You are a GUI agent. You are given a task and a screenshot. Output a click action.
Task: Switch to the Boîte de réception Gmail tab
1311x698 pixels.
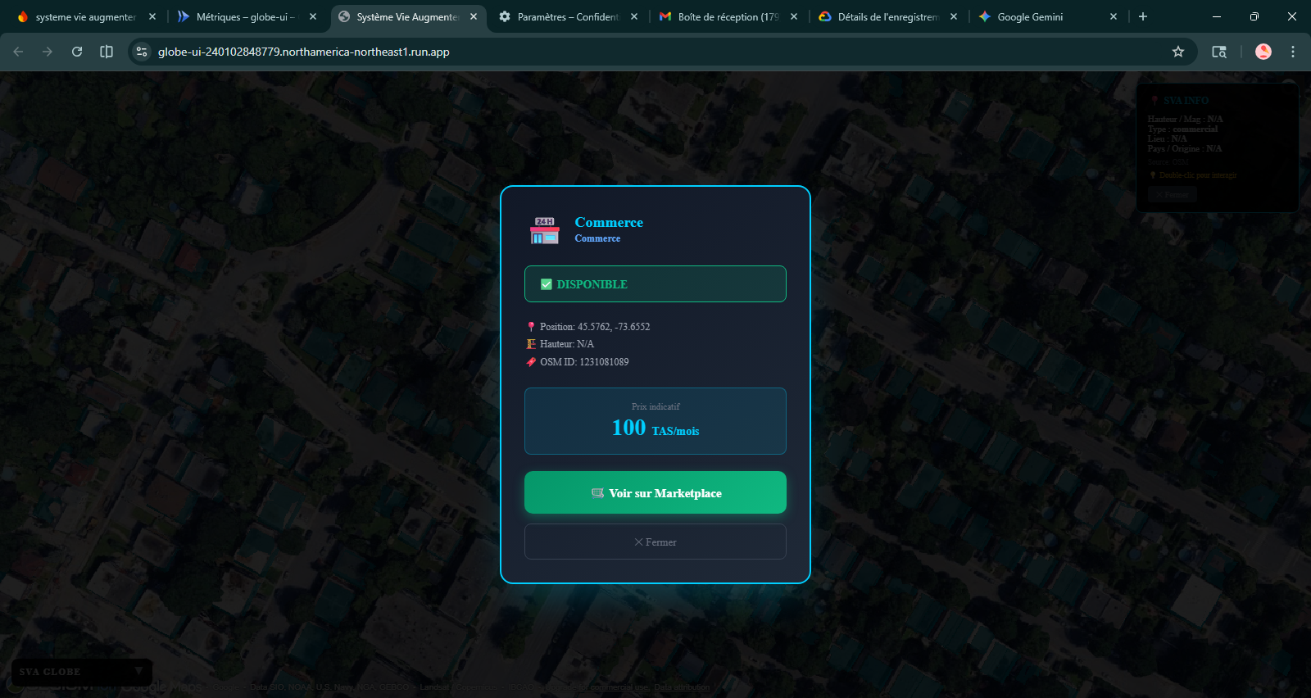click(x=728, y=16)
